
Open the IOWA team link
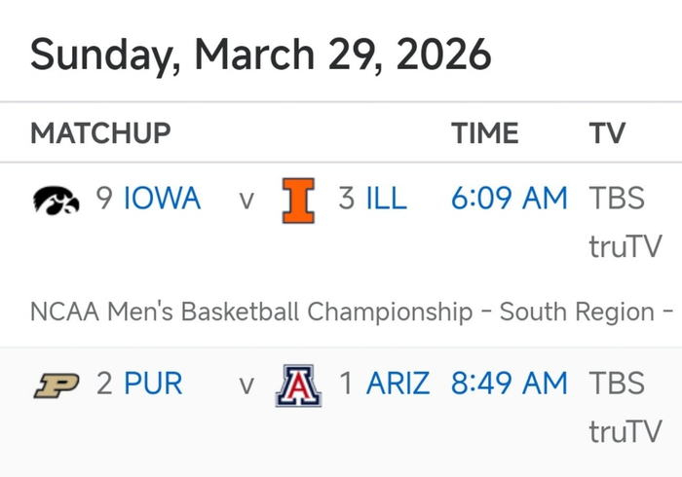click(162, 199)
